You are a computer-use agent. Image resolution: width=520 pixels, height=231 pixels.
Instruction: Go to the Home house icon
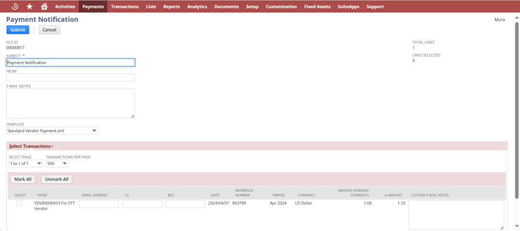point(44,6)
